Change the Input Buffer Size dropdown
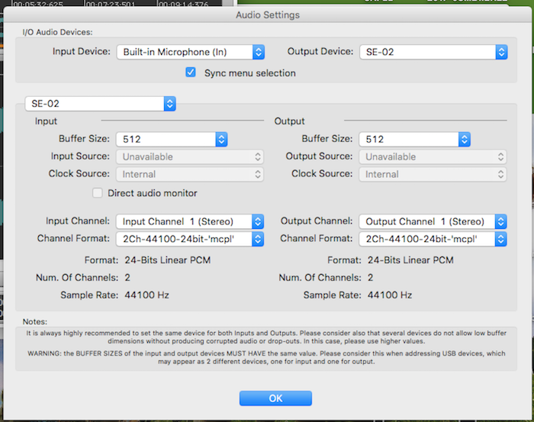 [x=172, y=140]
